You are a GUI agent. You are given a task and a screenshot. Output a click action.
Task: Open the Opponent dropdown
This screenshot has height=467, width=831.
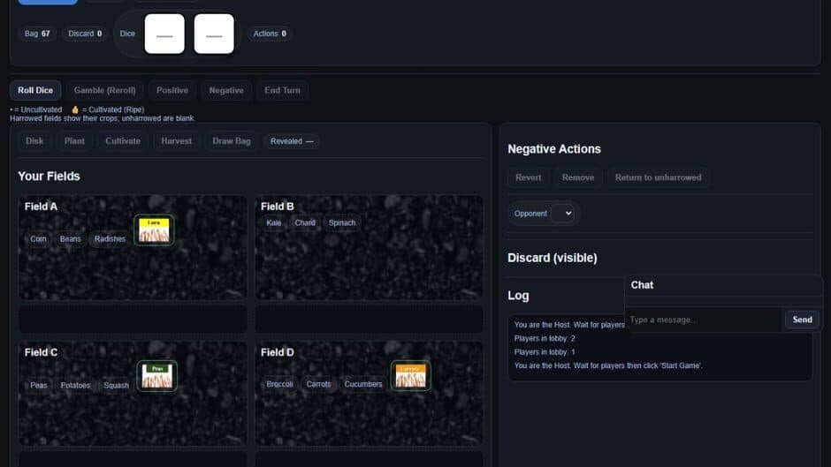pyautogui.click(x=563, y=214)
